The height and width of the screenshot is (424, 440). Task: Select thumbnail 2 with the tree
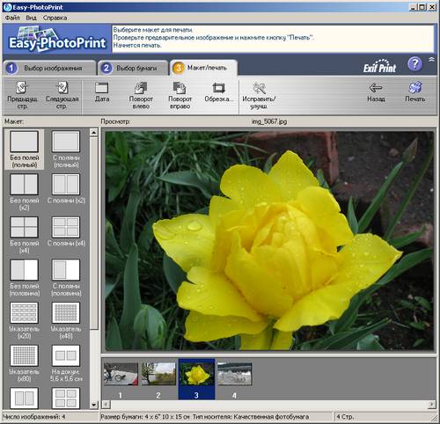[158, 374]
